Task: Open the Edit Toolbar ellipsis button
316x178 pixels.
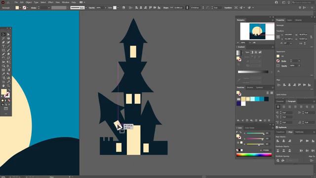Action: click(x=6, y=114)
